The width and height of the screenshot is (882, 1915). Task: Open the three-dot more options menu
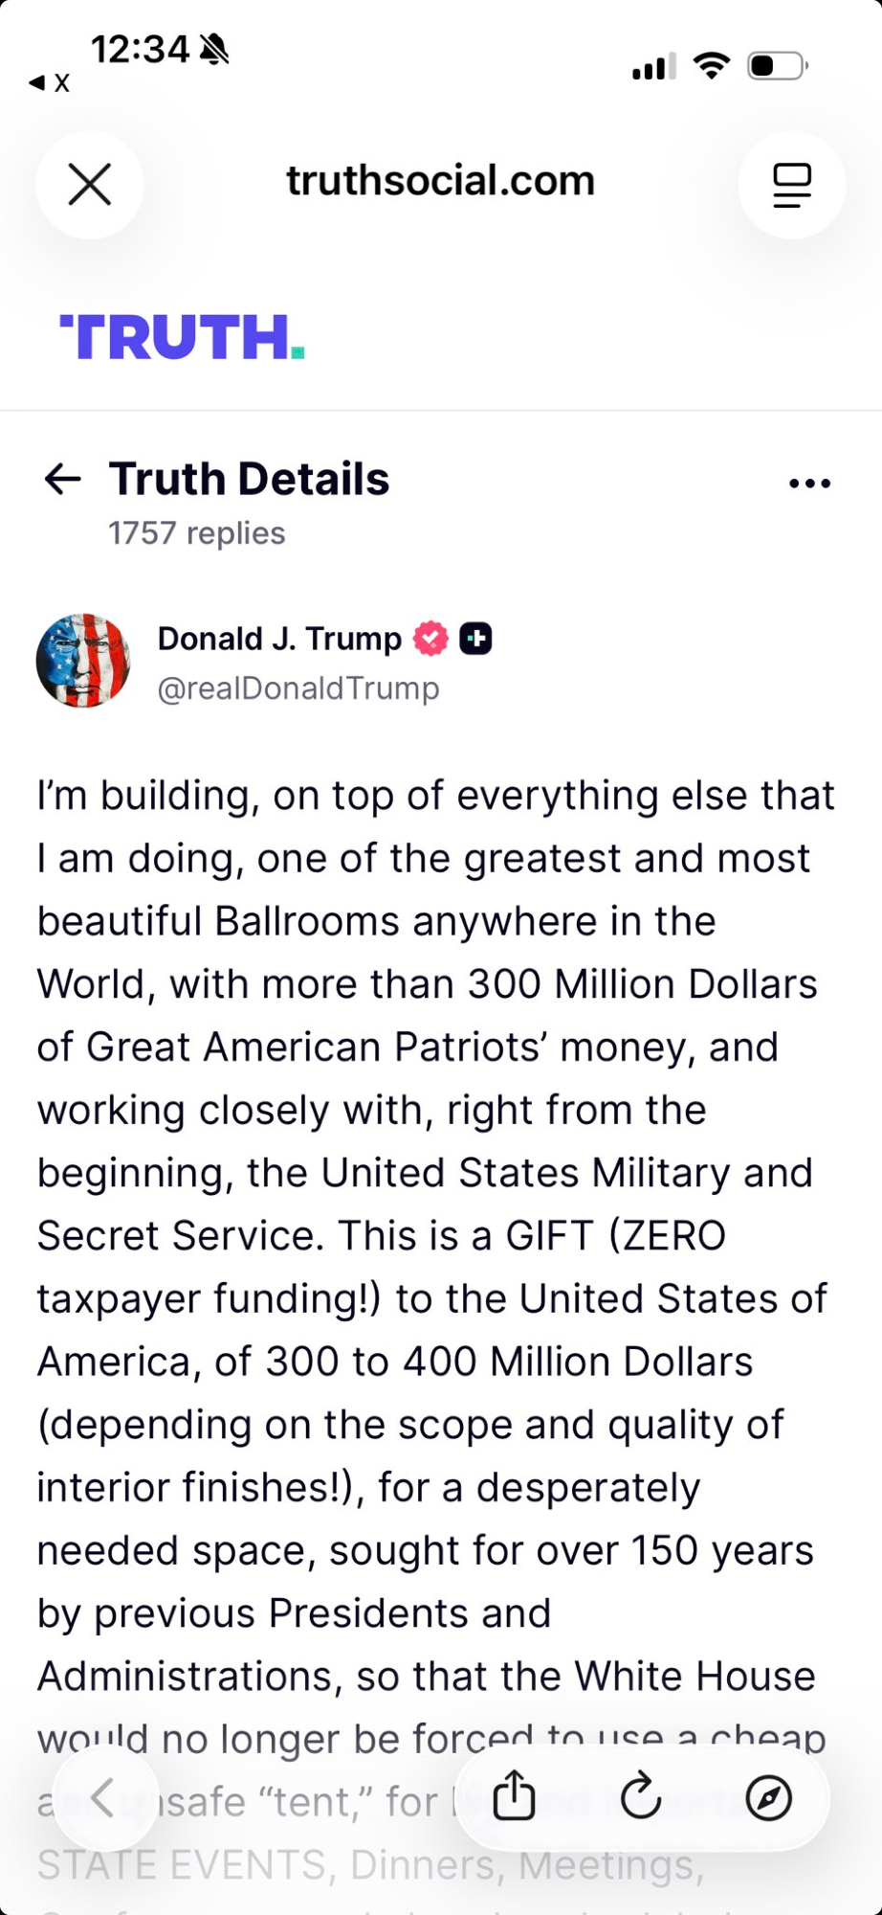pyautogui.click(x=809, y=484)
